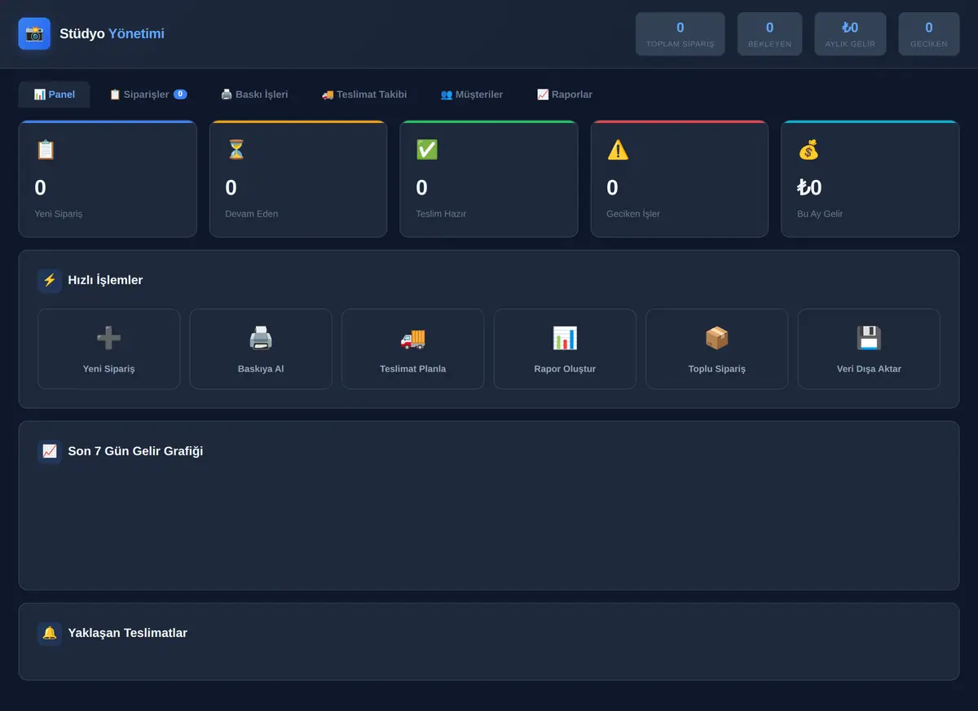The image size is (978, 711).
Task: Click the Teslim Hazır card label
Action: pos(441,214)
